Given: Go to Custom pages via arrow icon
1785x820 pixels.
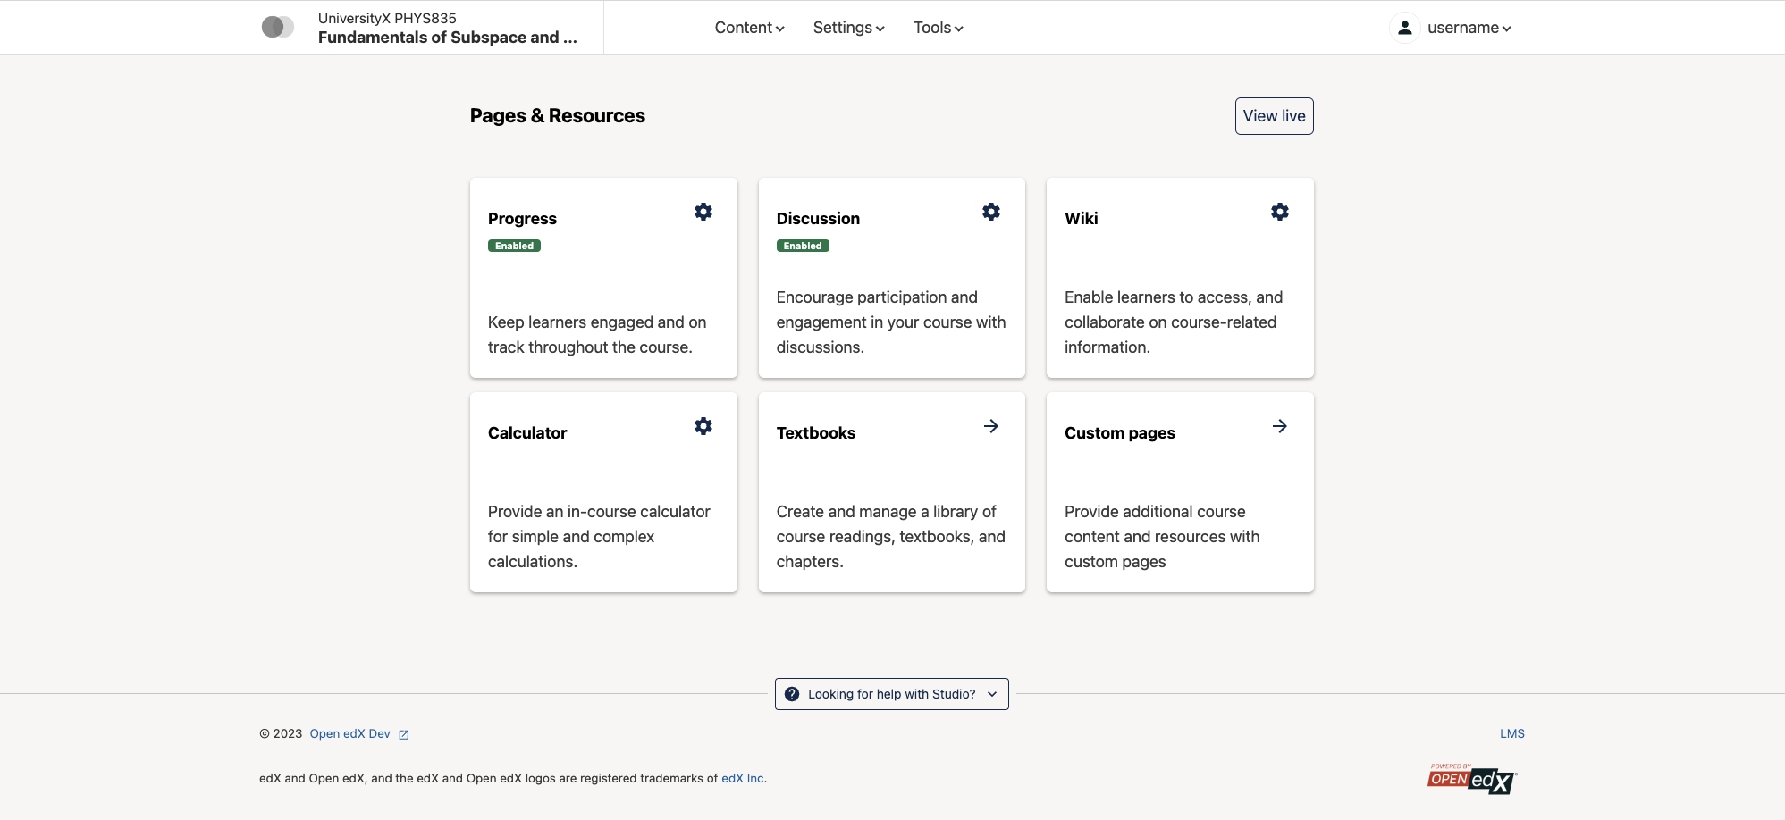Looking at the screenshot, I should [x=1280, y=426].
